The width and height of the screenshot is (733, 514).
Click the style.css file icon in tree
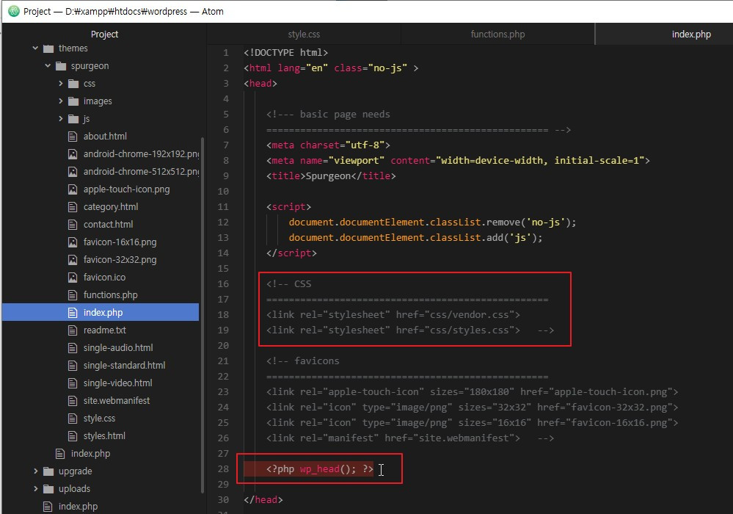tap(73, 418)
